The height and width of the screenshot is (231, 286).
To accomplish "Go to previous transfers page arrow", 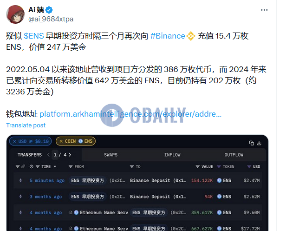I will [48, 155].
